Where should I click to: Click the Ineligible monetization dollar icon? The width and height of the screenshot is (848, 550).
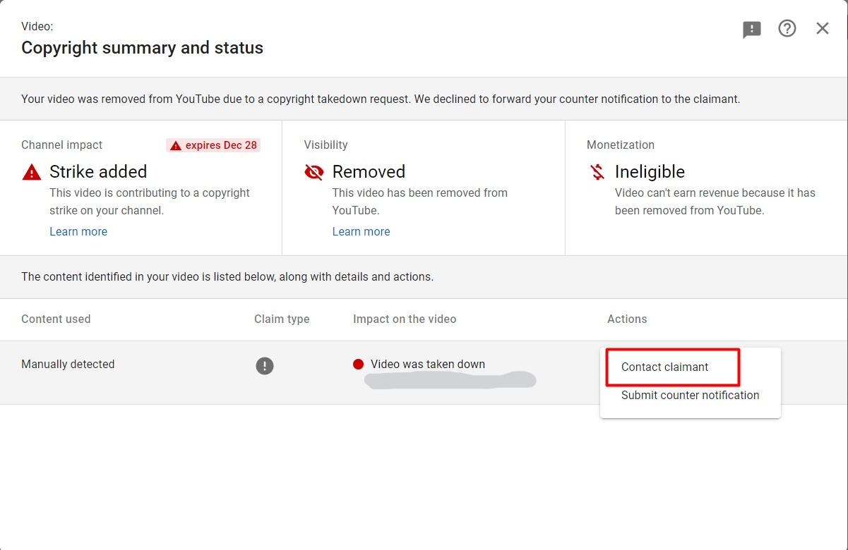[x=598, y=172]
